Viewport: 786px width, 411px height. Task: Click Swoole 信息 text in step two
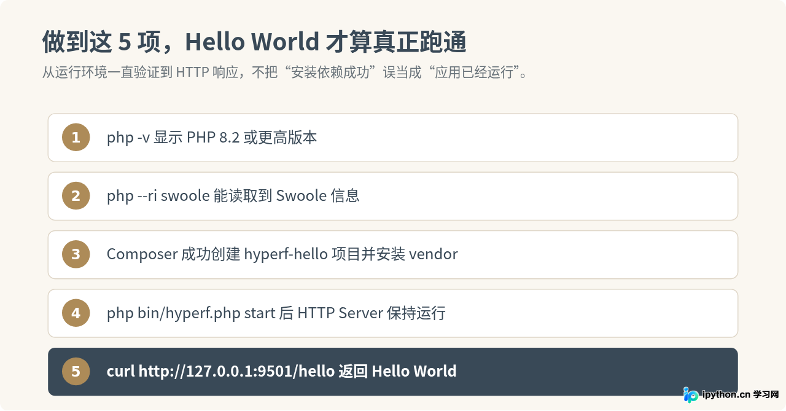[317, 196]
